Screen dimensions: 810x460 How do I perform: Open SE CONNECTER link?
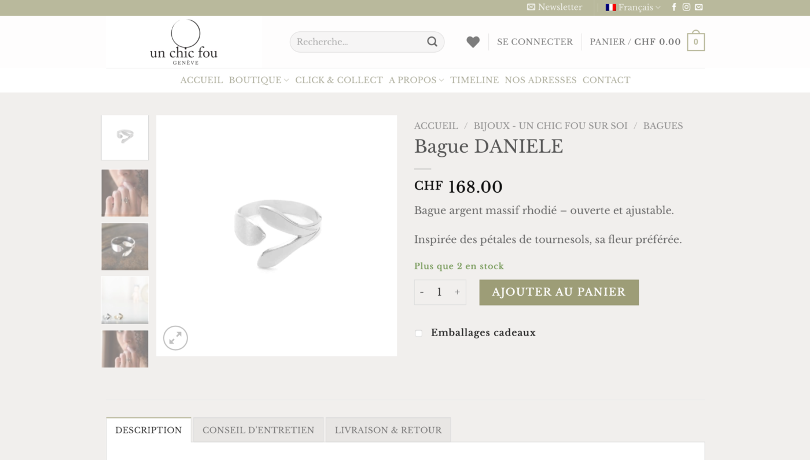coord(535,42)
